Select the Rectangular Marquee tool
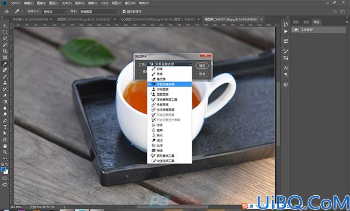The width and height of the screenshot is (350, 211). pyautogui.click(x=5, y=32)
